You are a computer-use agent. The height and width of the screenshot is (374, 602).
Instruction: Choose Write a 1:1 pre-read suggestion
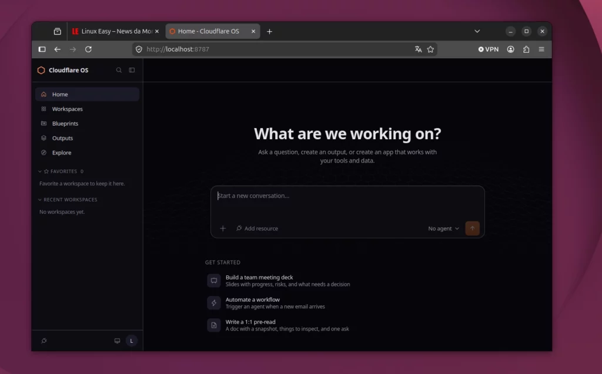(278, 325)
